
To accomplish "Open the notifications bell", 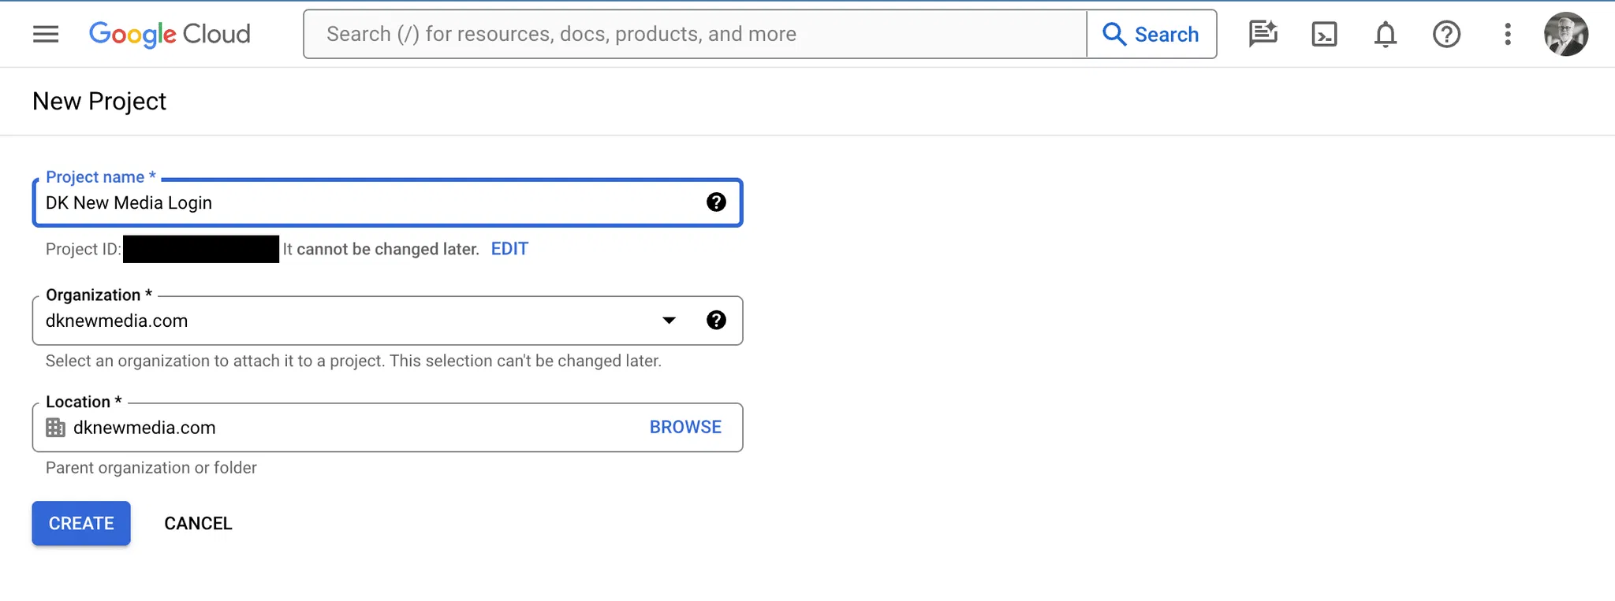I will point(1386,34).
